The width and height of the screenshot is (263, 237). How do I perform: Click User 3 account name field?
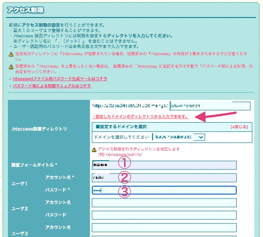pos(164,228)
